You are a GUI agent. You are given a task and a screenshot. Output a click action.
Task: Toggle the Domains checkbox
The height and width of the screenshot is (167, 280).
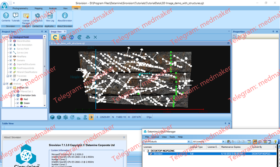(x=10, y=60)
